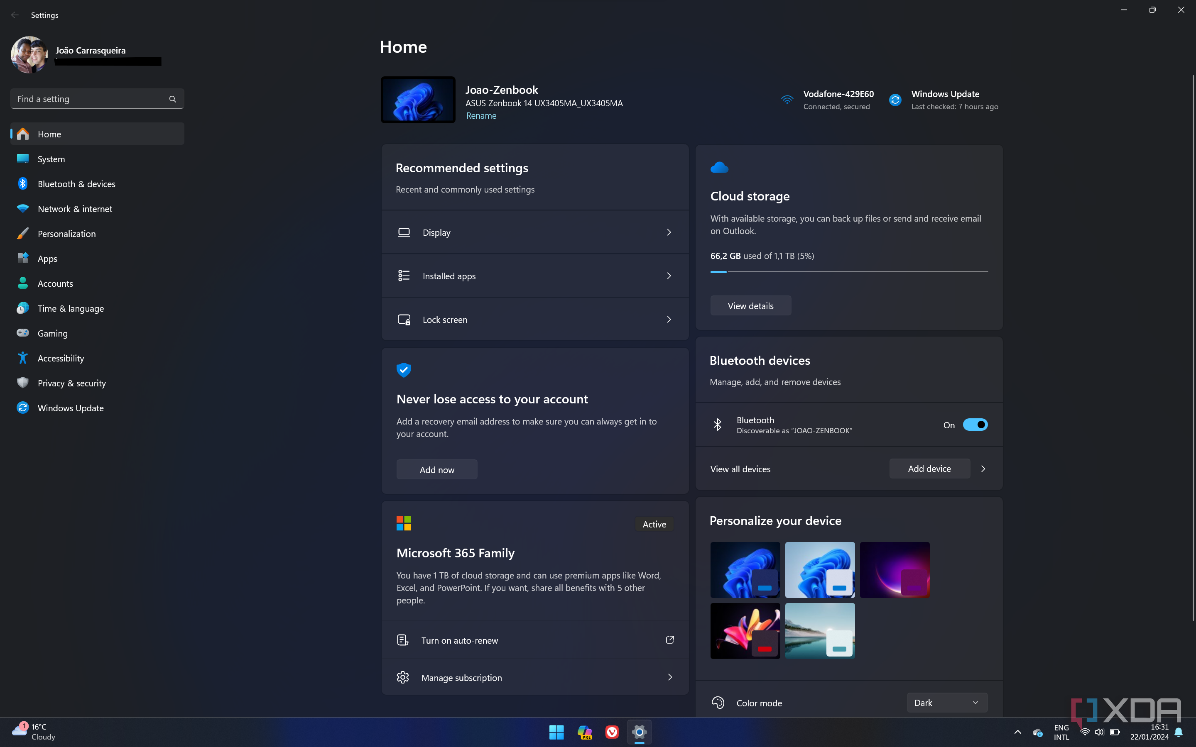Click the blue shield checkmark icon
This screenshot has width=1196, height=747.
(x=404, y=369)
